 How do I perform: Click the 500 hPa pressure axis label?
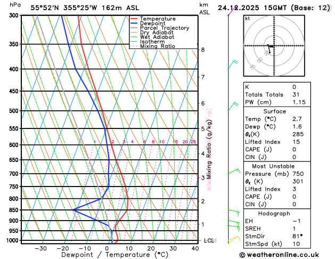point(14,111)
